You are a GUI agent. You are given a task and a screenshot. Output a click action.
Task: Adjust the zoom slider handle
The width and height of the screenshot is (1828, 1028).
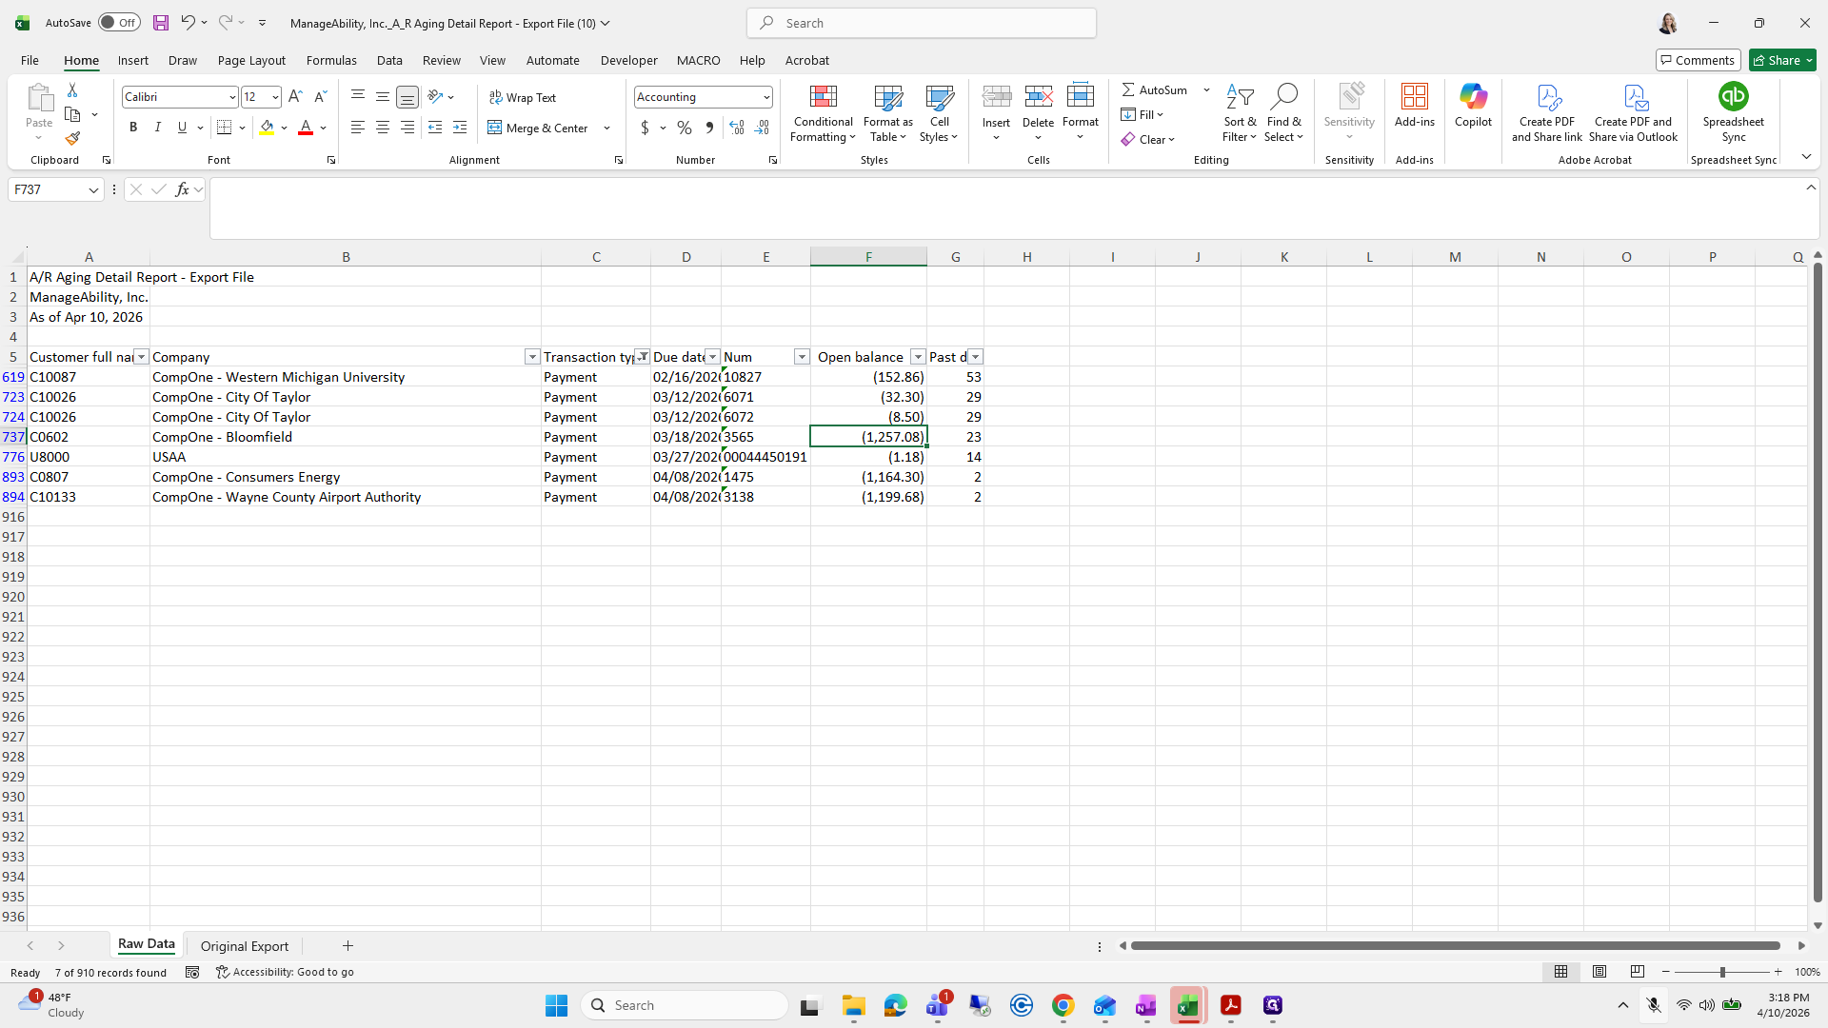tap(1721, 972)
